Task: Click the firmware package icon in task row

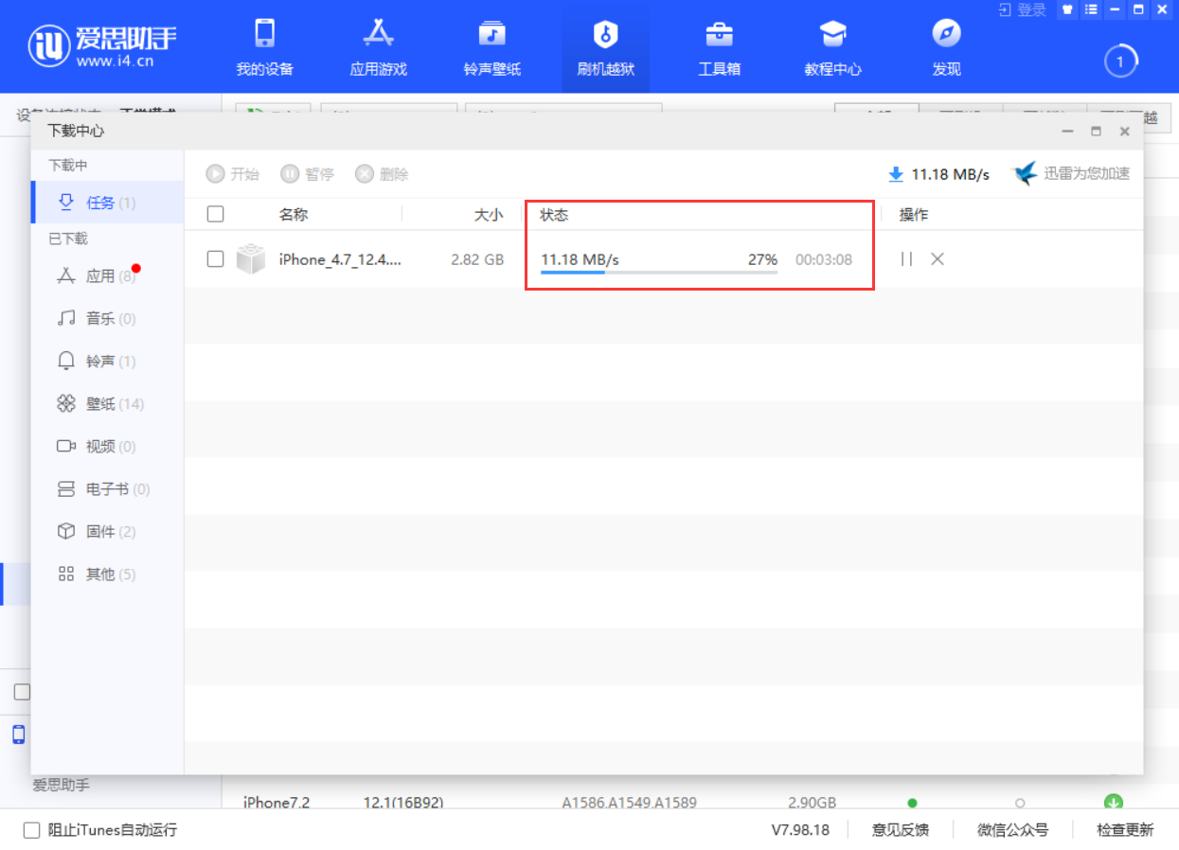Action: [x=251, y=259]
